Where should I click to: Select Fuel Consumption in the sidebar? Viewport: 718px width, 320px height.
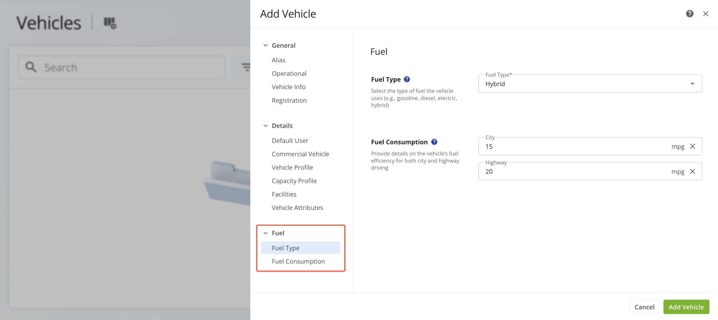(x=298, y=261)
